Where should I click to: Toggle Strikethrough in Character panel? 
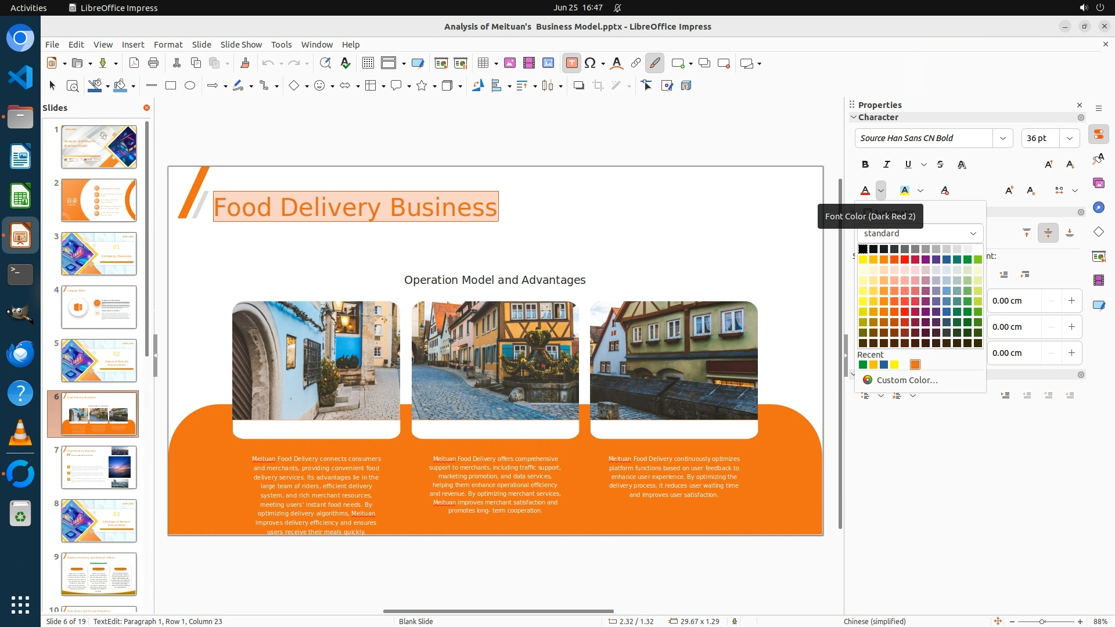click(x=940, y=165)
